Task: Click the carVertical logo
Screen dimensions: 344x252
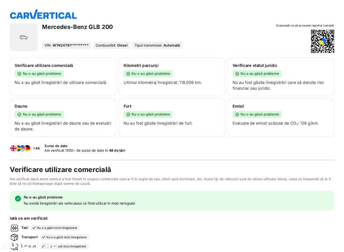Action: [43, 15]
